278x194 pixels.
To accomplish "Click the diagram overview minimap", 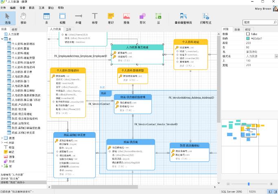I will coord(250,146).
